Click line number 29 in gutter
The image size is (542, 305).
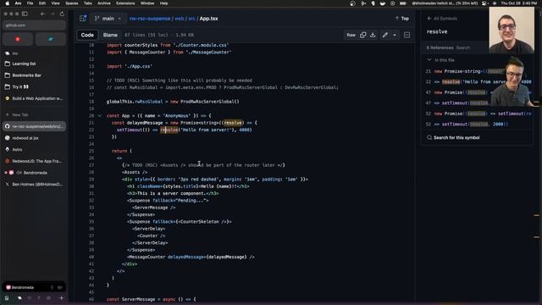pyautogui.click(x=91, y=180)
